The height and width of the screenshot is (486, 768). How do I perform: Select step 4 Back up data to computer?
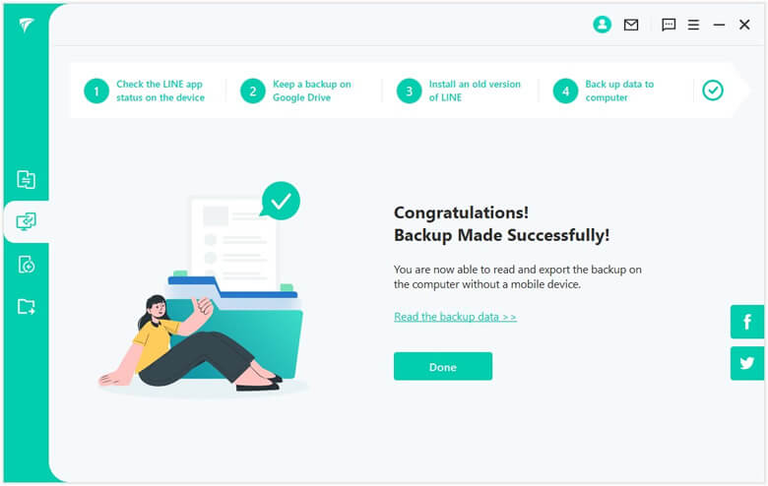pos(604,91)
